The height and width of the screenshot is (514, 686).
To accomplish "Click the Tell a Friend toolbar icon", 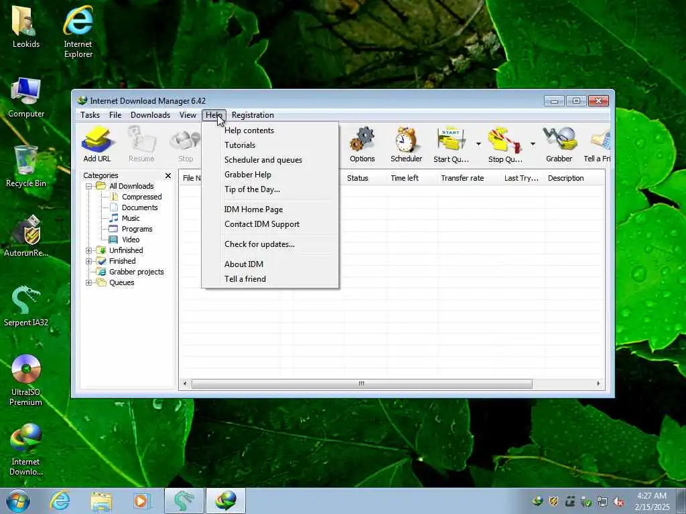I will 597,145.
